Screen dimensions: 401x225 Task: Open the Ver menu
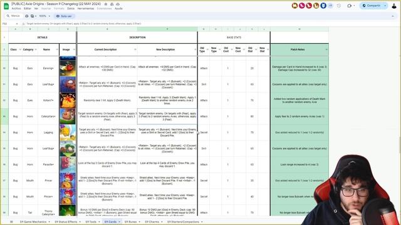point(36,8)
